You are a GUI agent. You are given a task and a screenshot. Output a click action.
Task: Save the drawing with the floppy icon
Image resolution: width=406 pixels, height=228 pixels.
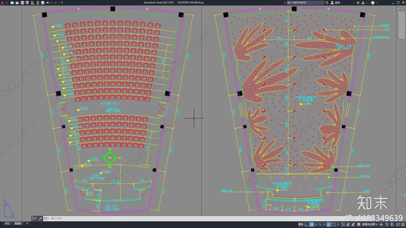point(22,3)
